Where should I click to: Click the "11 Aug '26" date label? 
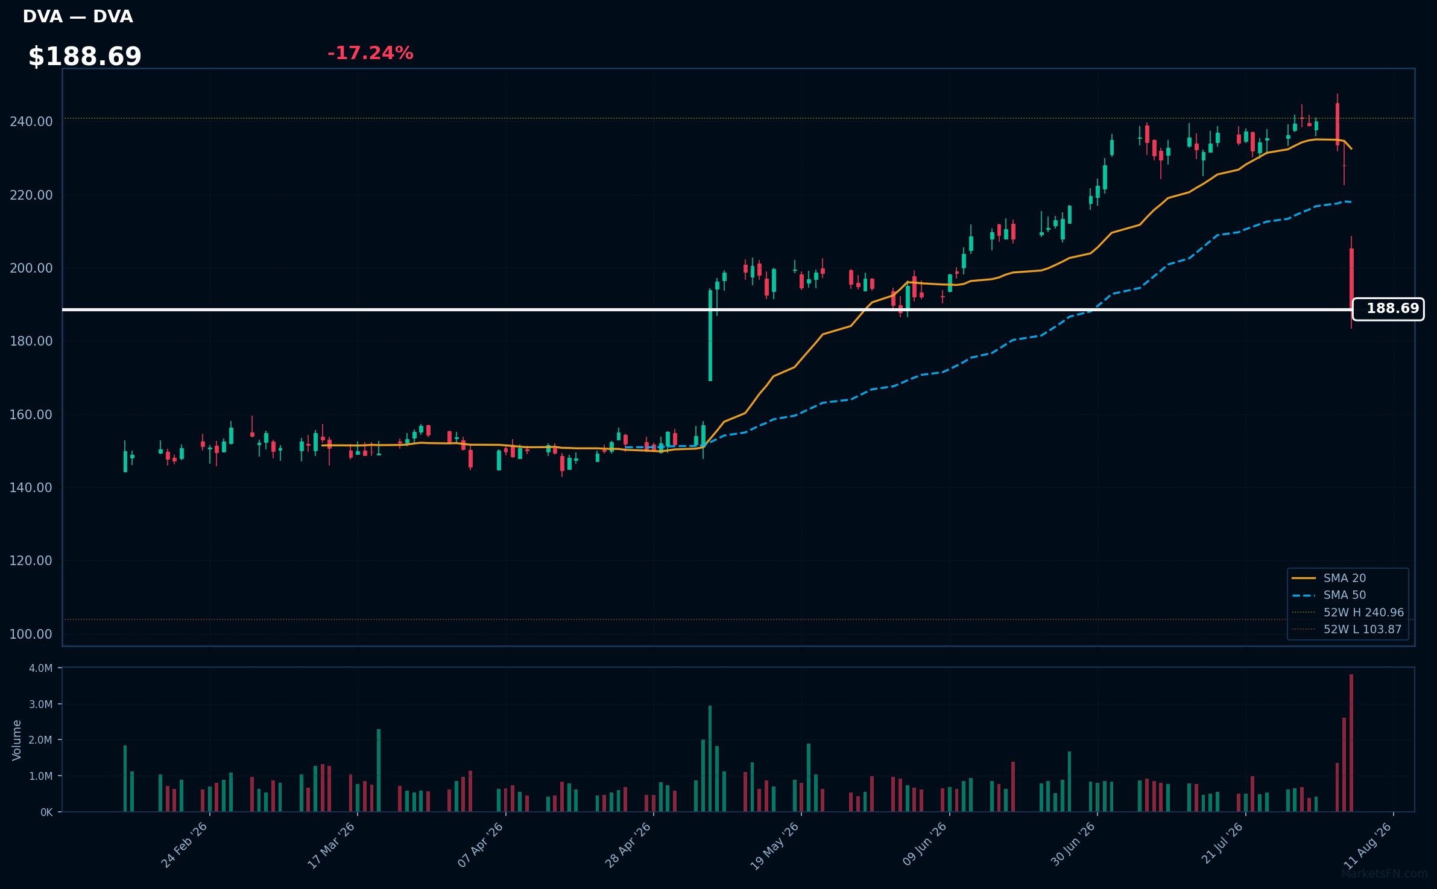coord(1369,846)
